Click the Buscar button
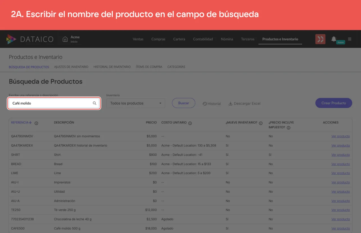This screenshot has width=361, height=233. 184,103
